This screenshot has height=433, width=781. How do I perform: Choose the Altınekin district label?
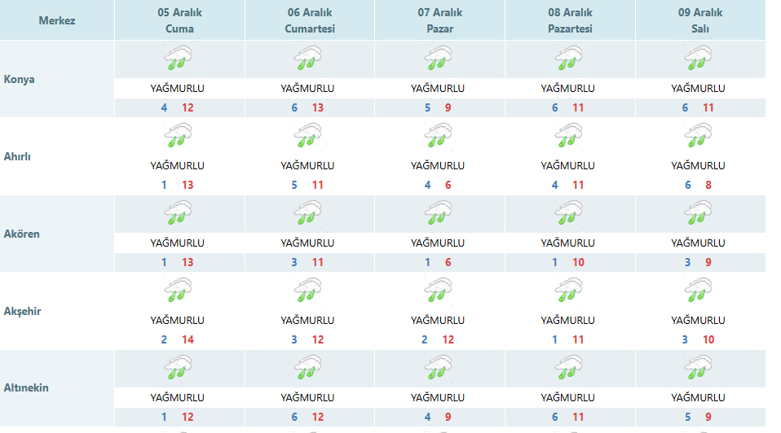click(x=26, y=387)
